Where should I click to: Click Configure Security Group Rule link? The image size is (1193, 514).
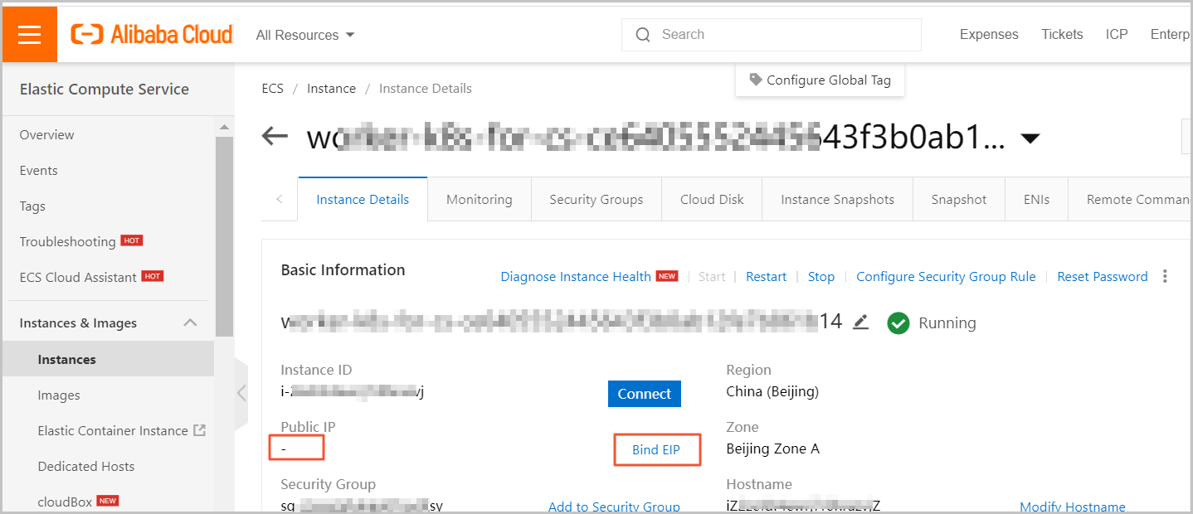click(x=946, y=277)
